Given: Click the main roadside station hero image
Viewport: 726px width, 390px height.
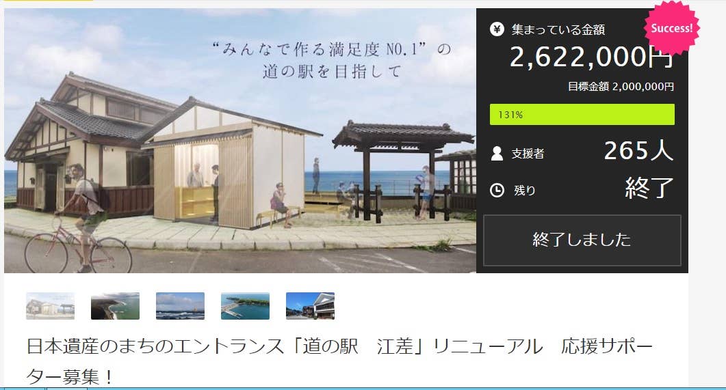Looking at the screenshot, I should click(240, 141).
